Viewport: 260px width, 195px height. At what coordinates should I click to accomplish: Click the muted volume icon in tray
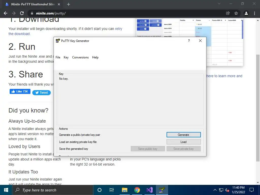coord(227,190)
